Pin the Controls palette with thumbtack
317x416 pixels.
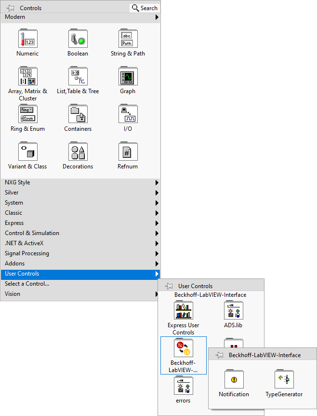[x=10, y=8]
